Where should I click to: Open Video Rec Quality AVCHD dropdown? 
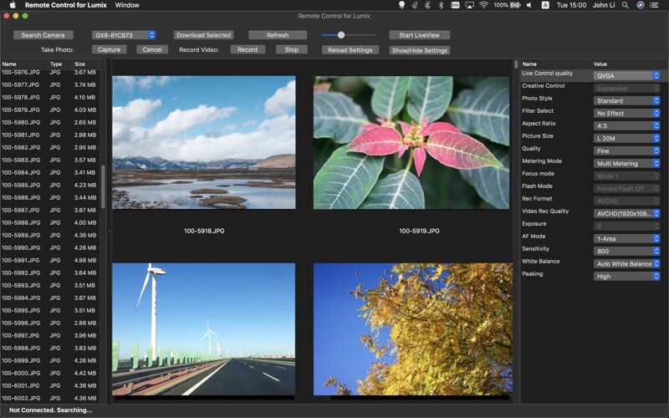pos(626,213)
